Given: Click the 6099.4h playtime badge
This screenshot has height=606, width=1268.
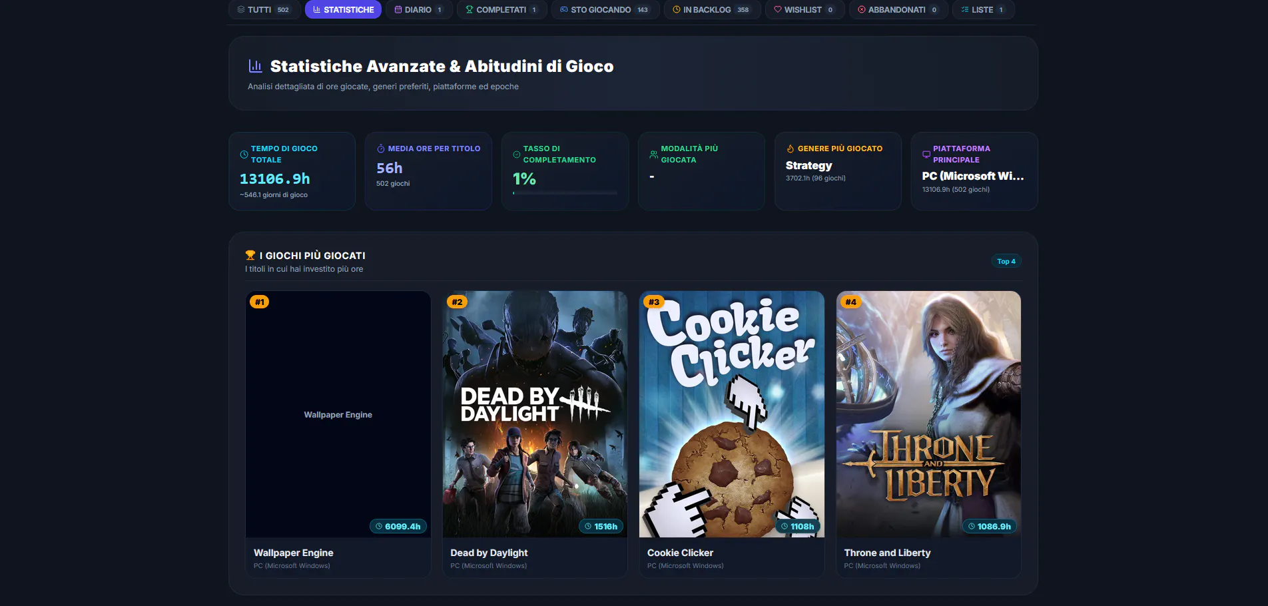Looking at the screenshot, I should tap(398, 526).
